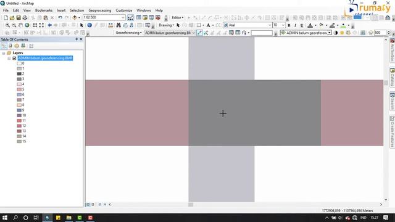Collapse ADMIN belum georeferencing layer legend
Image resolution: width=395 pixels, height=222 pixels.
tap(9, 59)
